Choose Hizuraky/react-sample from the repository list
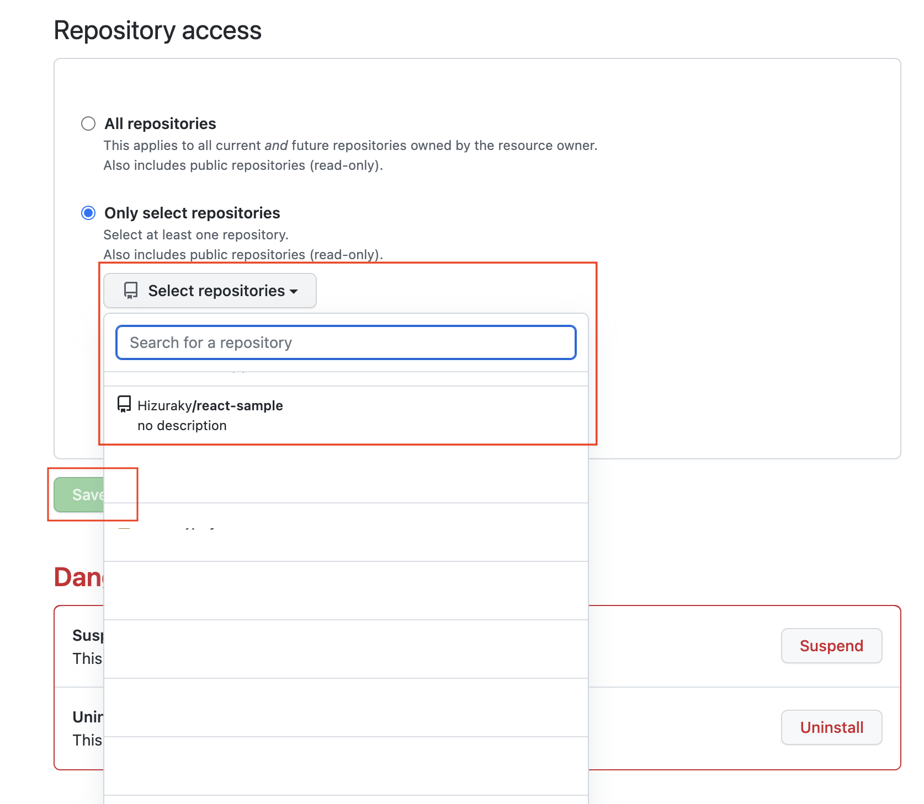Screen dimensions: 924x804 click(346, 415)
